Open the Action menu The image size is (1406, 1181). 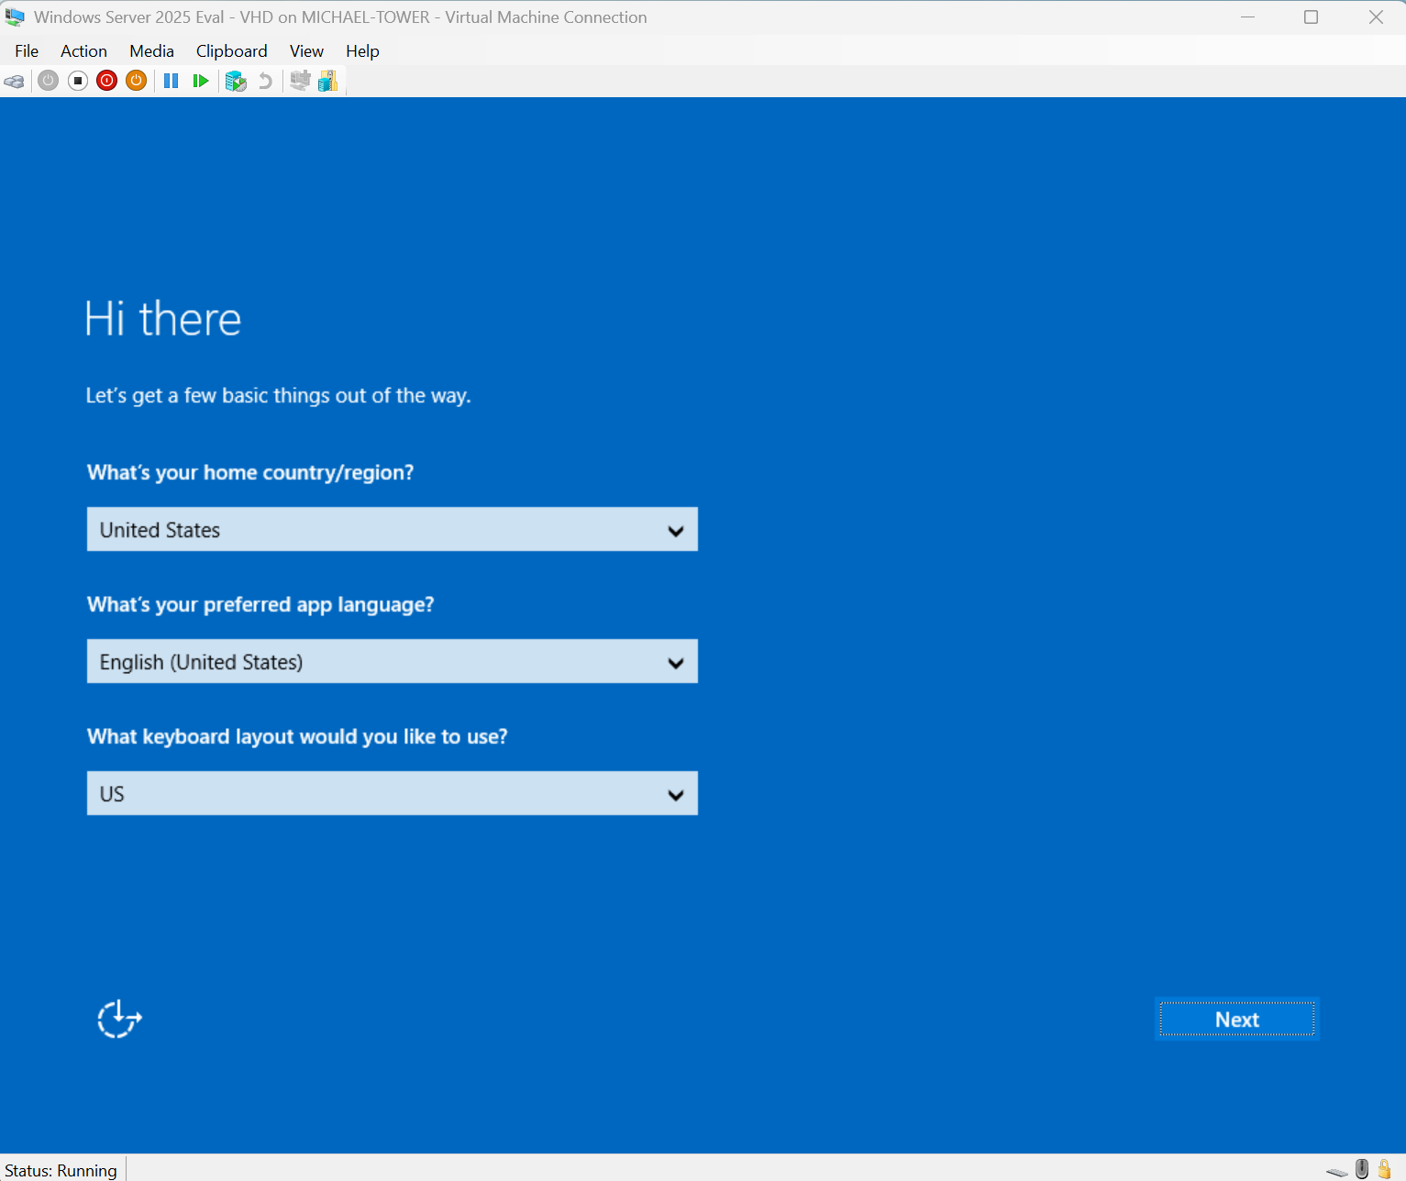(83, 50)
